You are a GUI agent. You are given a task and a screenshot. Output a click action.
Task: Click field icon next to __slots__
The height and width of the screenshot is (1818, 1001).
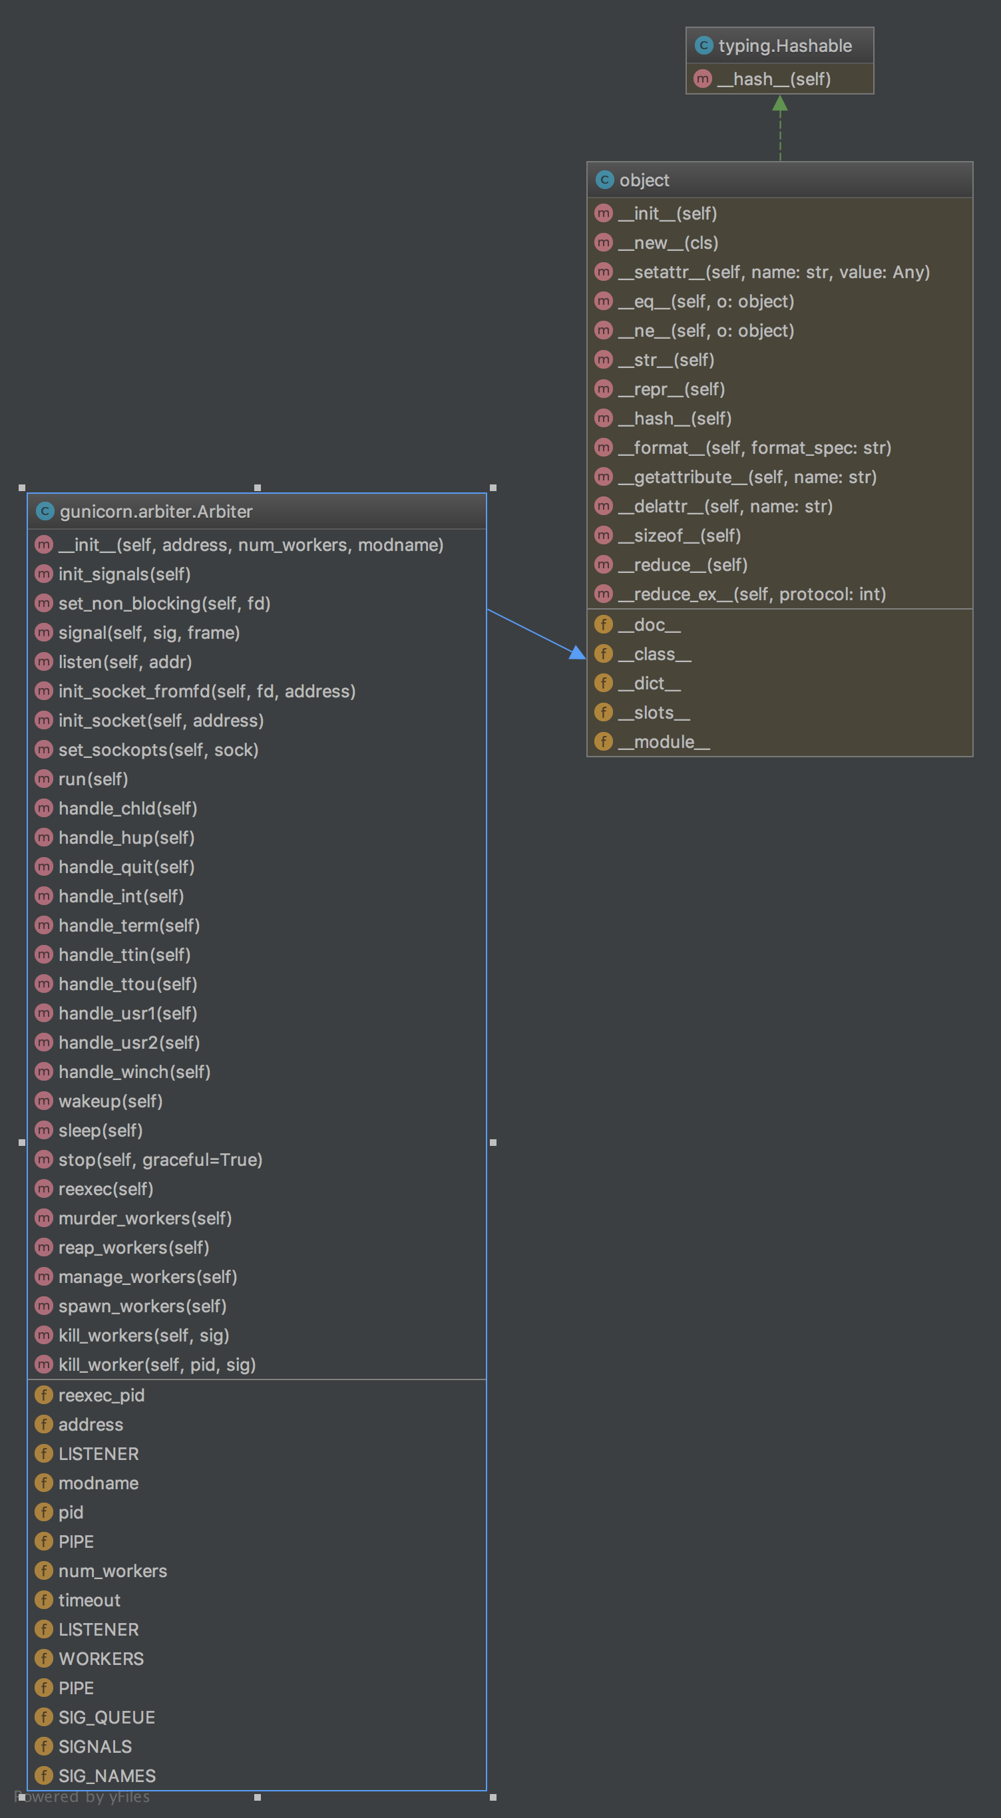coord(604,712)
